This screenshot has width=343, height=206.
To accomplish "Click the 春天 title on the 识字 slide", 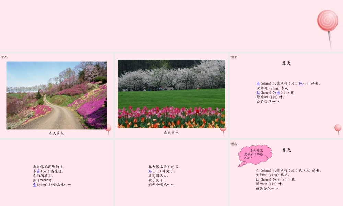I will [286, 63].
